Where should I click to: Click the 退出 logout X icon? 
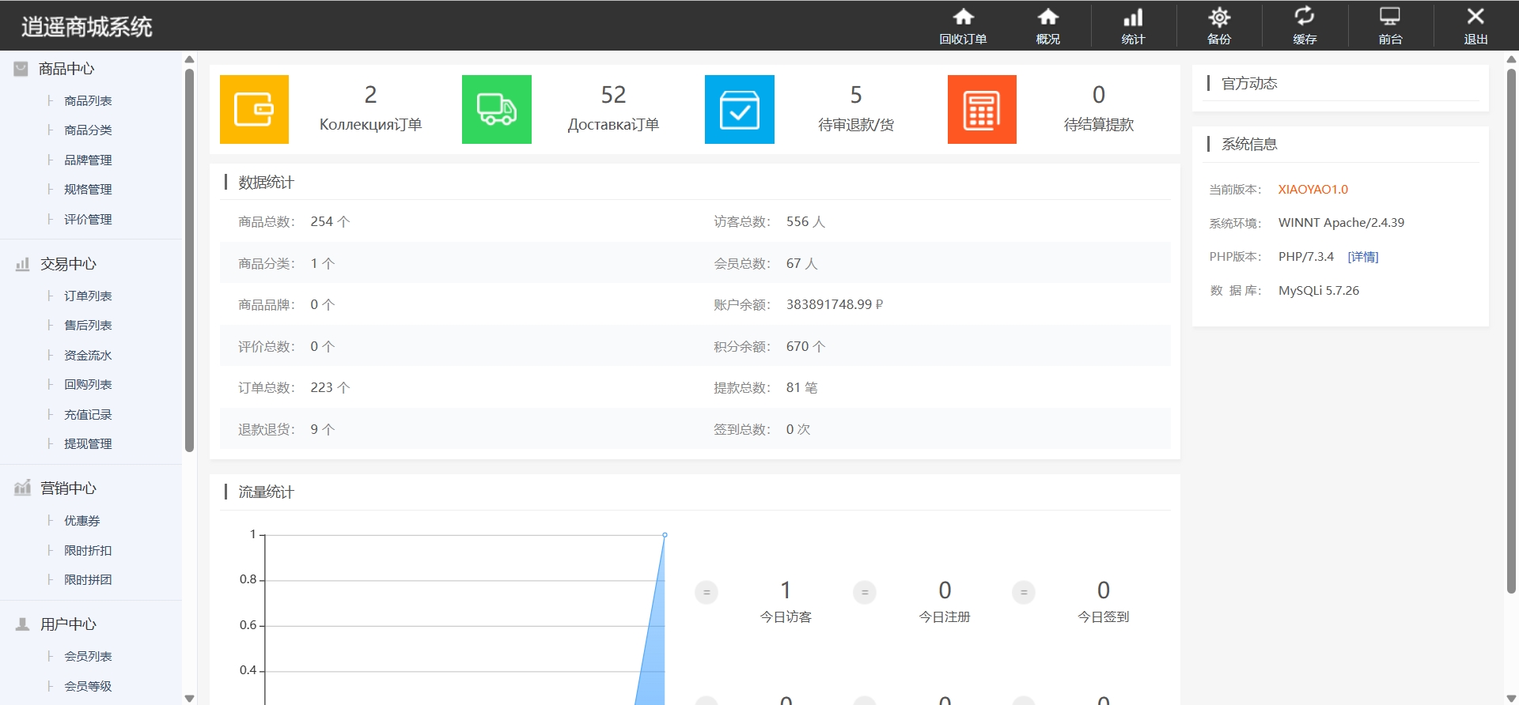coord(1475,17)
